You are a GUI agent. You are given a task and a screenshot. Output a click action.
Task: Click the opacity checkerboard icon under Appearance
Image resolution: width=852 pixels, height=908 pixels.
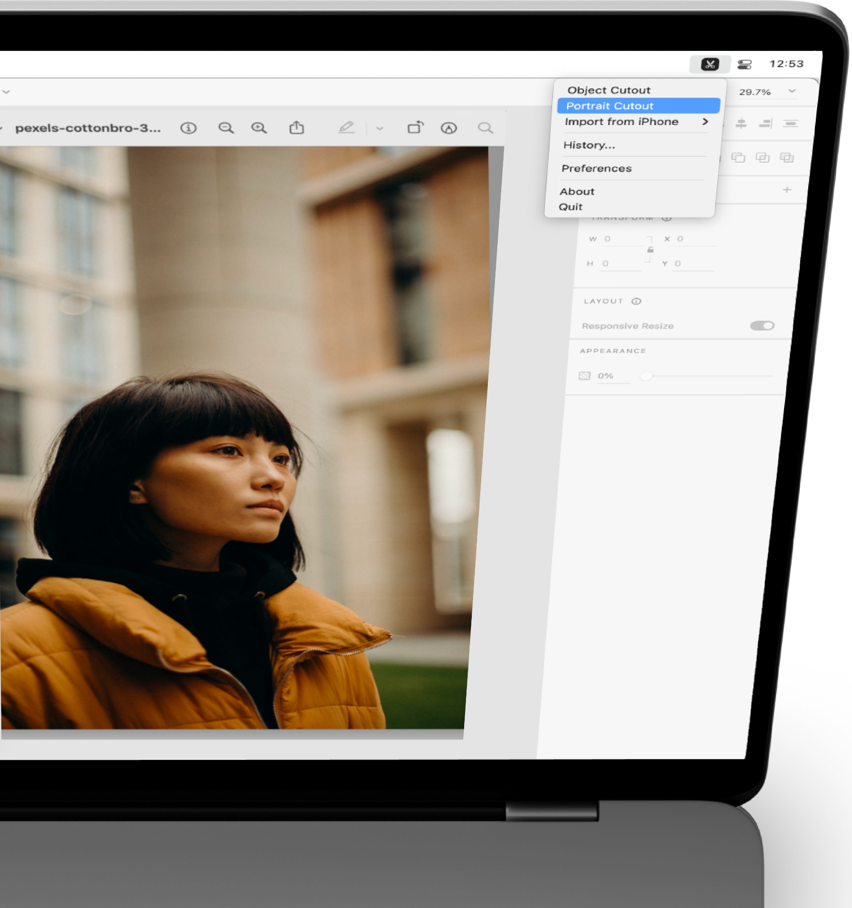point(584,376)
